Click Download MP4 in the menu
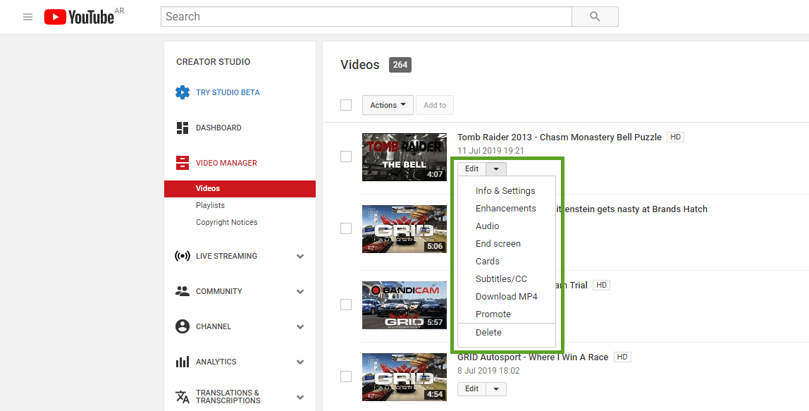The height and width of the screenshot is (411, 809). coord(506,296)
